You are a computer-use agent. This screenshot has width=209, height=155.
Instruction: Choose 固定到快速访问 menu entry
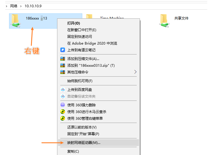[x=79, y=36]
